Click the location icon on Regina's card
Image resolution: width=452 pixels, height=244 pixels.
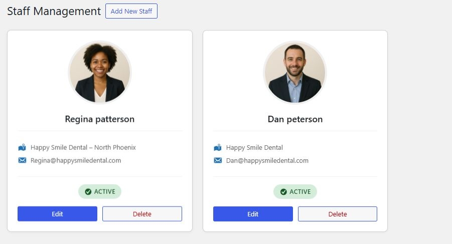tap(22, 148)
